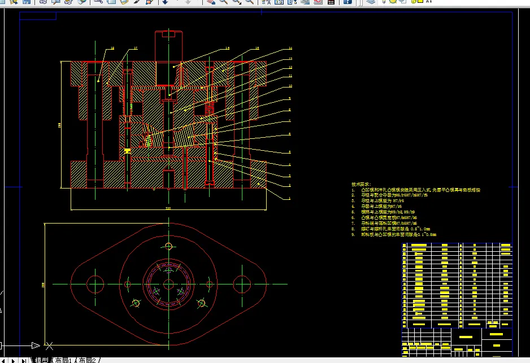Open the 布局2 layout tab
Image resolution: width=530 pixels, height=363 pixels.
(87, 360)
